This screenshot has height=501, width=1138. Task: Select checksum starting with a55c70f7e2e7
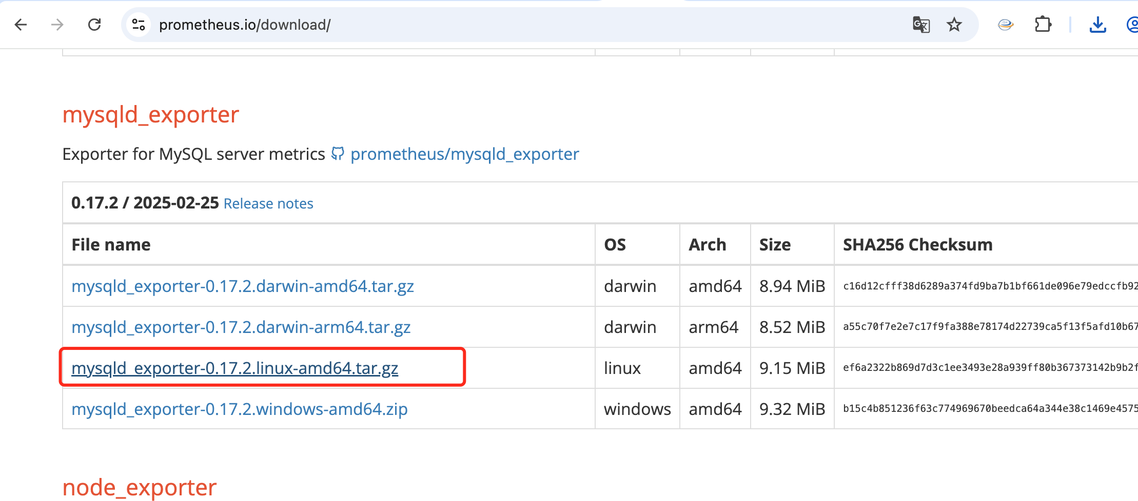click(990, 327)
